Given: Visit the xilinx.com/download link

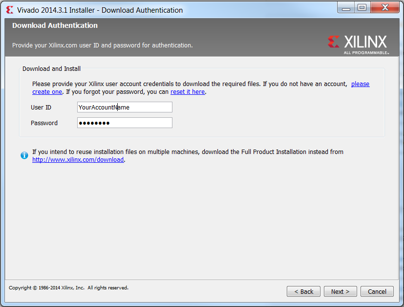Looking at the screenshot, I should (x=78, y=160).
